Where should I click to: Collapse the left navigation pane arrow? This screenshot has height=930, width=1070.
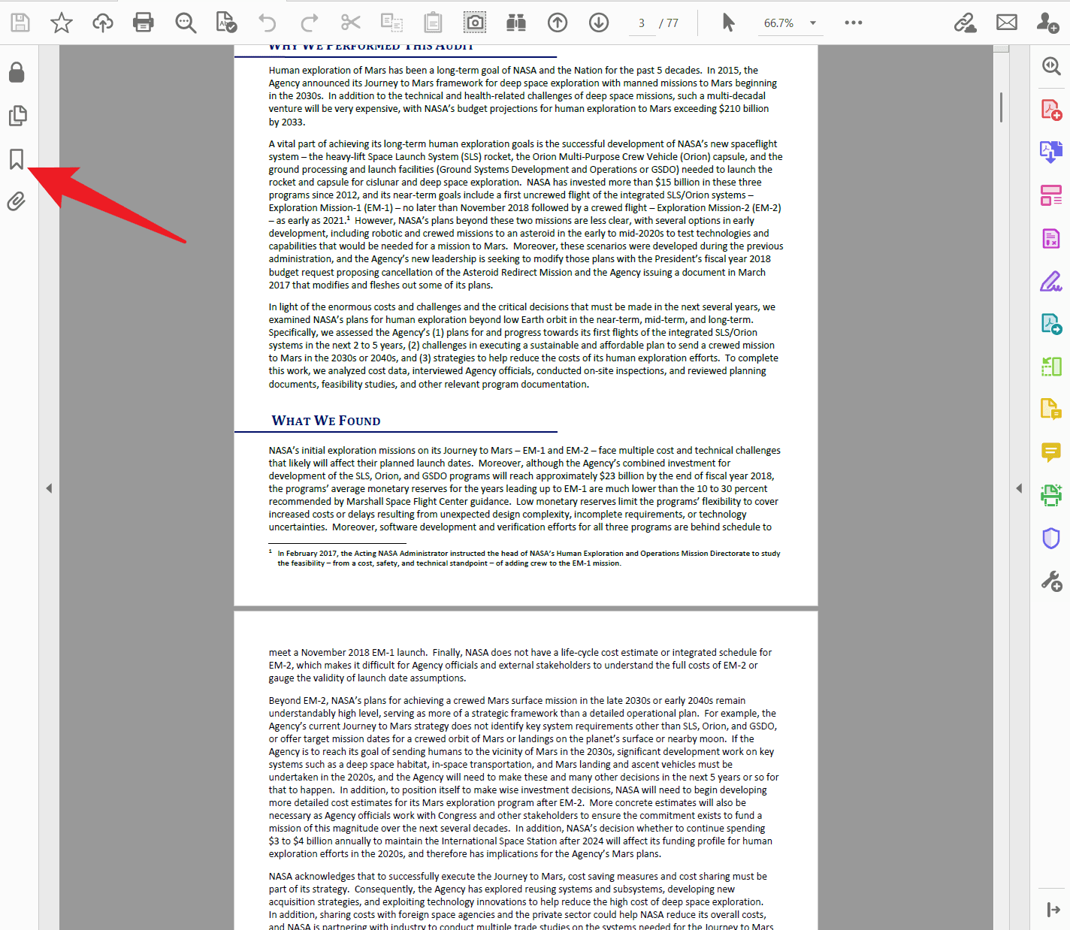49,488
